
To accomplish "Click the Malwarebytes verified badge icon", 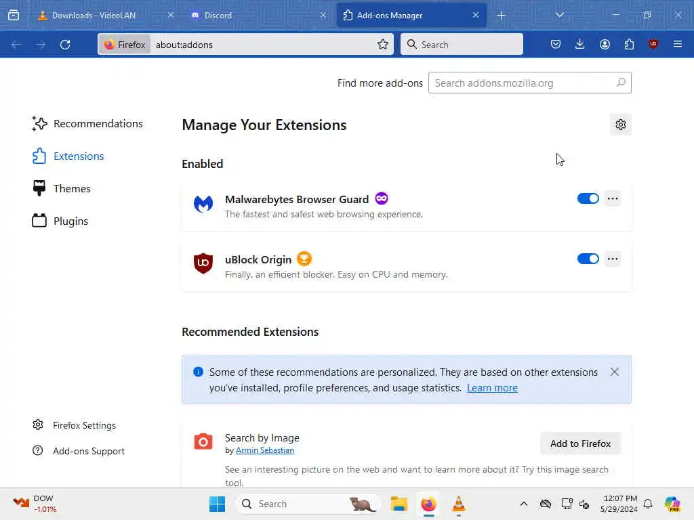I will (x=382, y=198).
